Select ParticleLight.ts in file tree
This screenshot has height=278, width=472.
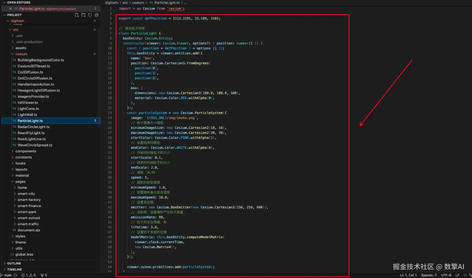(51, 121)
